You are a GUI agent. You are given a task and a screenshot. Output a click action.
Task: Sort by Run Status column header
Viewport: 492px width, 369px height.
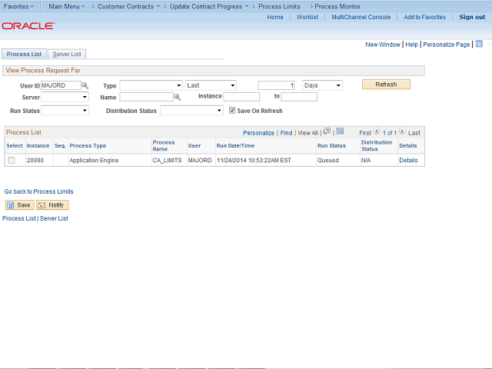click(x=331, y=145)
